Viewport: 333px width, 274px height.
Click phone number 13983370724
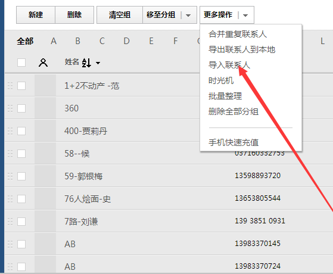(257, 266)
